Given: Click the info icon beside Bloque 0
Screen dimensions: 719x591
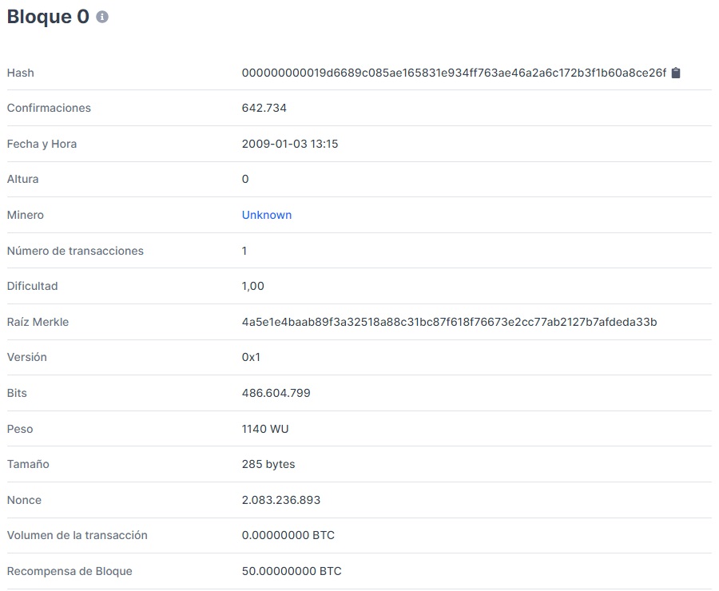Looking at the screenshot, I should [102, 17].
